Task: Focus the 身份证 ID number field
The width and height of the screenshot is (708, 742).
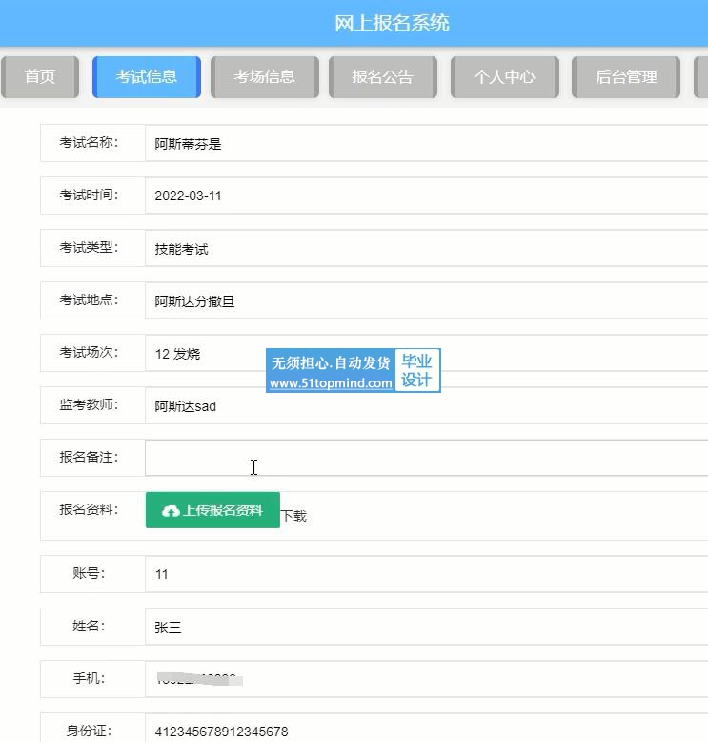Action: tap(426, 731)
